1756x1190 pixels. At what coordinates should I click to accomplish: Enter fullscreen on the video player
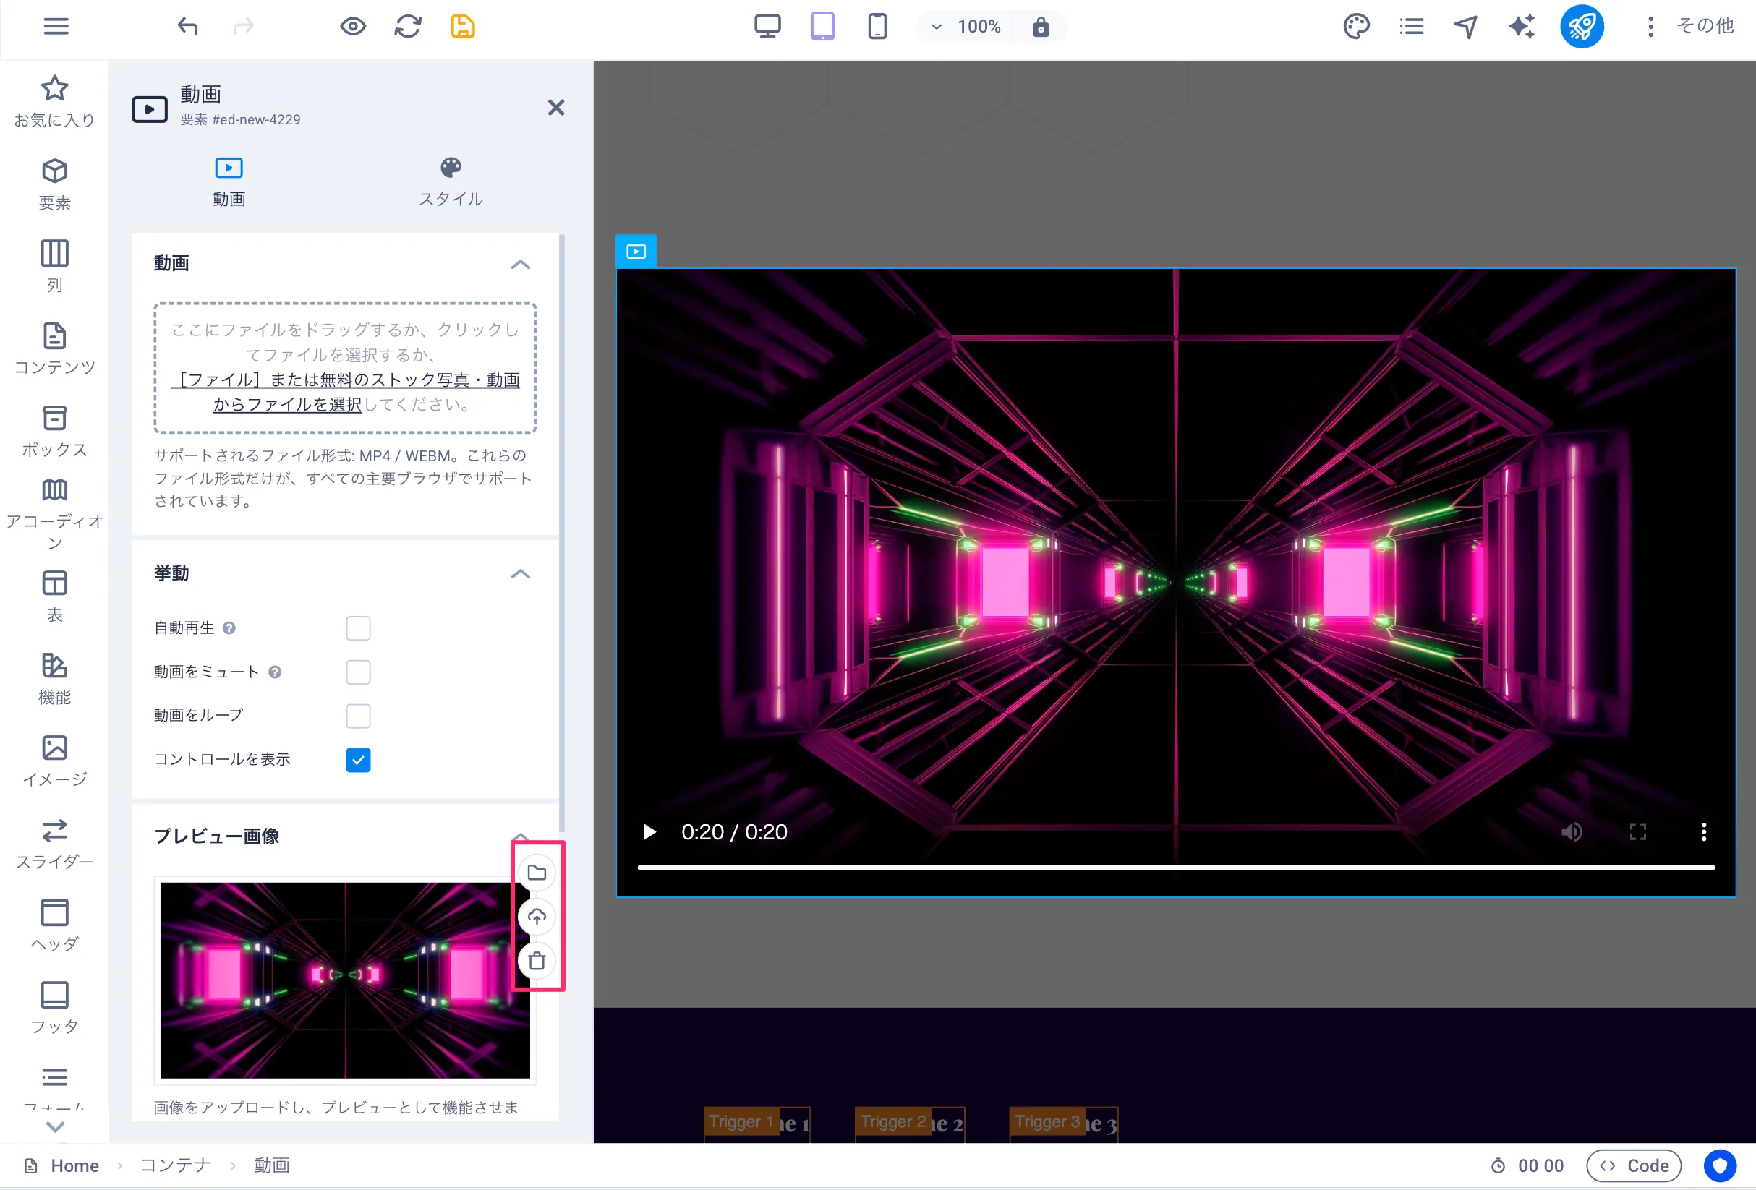click(x=1637, y=832)
